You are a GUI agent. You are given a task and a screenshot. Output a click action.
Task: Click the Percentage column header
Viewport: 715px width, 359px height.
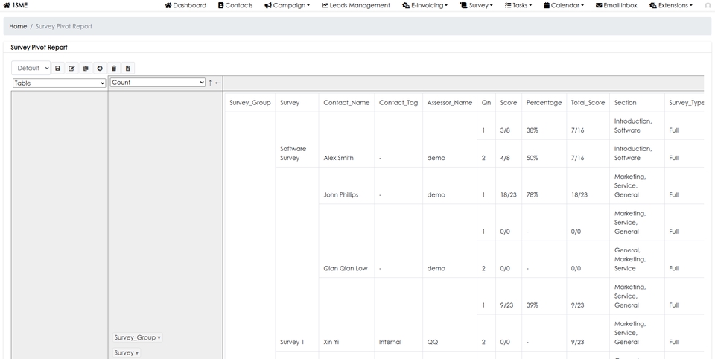(544, 103)
